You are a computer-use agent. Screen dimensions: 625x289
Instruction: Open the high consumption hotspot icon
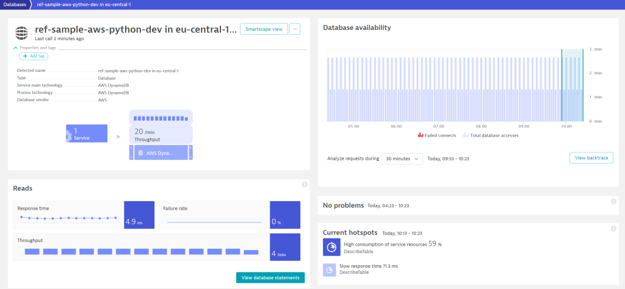(x=331, y=247)
